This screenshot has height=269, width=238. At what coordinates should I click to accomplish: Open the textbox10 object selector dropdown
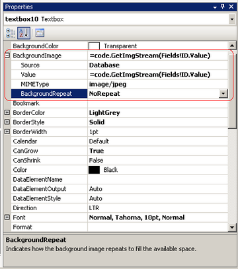231,19
